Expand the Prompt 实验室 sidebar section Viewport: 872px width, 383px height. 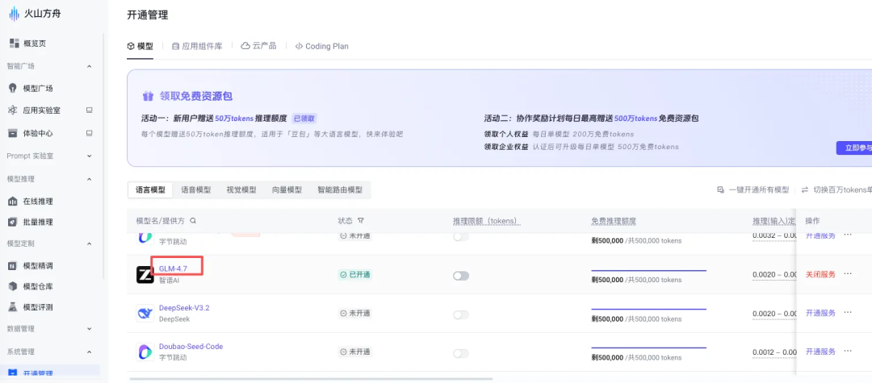89,156
